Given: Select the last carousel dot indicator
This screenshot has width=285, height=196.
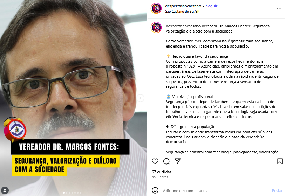Looking at the screenshot, I should tap(81, 193).
